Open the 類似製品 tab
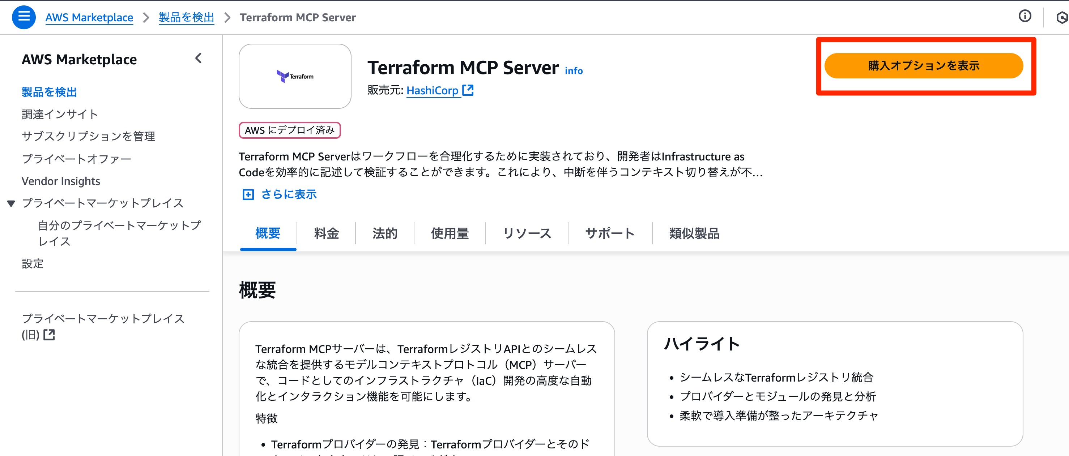This screenshot has height=456, width=1069. [x=694, y=233]
